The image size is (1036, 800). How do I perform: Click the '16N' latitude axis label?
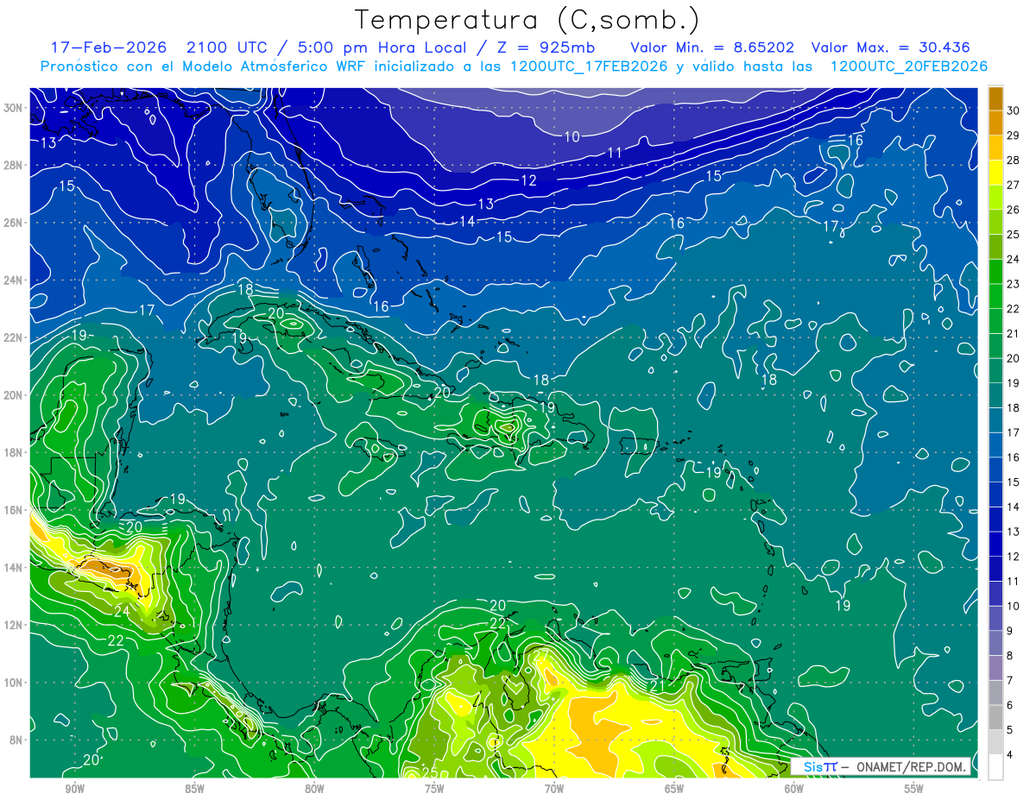pyautogui.click(x=13, y=510)
